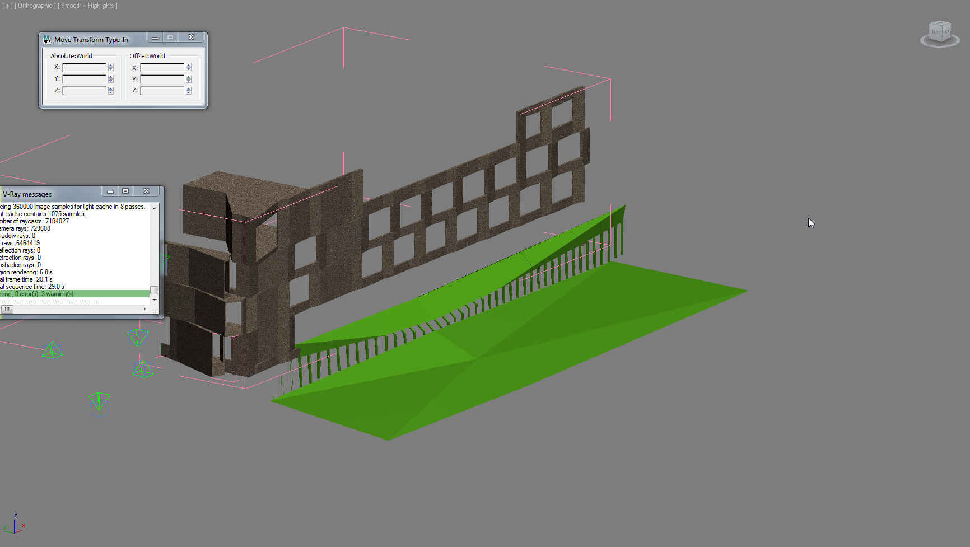This screenshot has width=970, height=547.
Task: Open the viewport [+] general menu label
Action: (x=7, y=6)
